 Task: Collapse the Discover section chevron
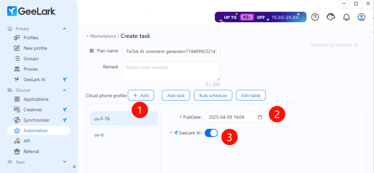tap(64, 90)
